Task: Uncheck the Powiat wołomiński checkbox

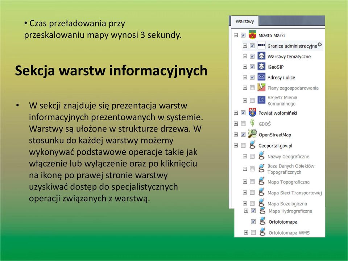Action: [x=243, y=113]
